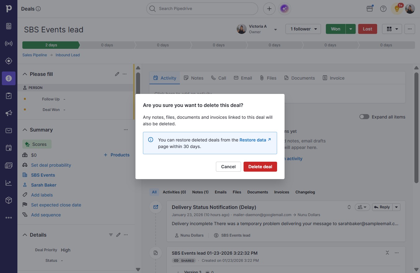Open the Pulse radar sidebar icon

(9, 44)
